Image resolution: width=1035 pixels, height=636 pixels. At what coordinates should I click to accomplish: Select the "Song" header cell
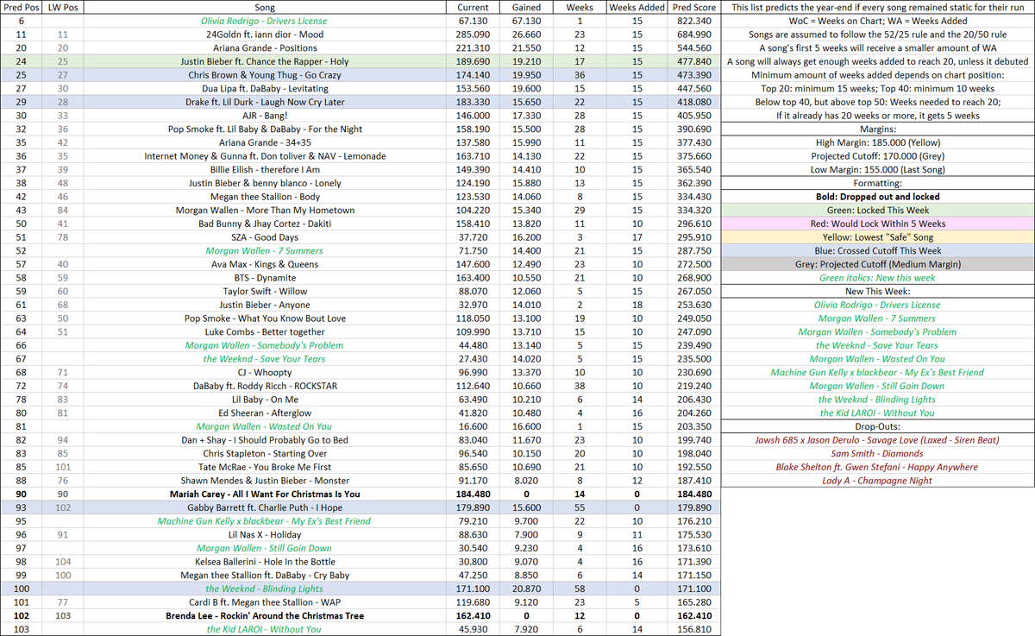(266, 7)
